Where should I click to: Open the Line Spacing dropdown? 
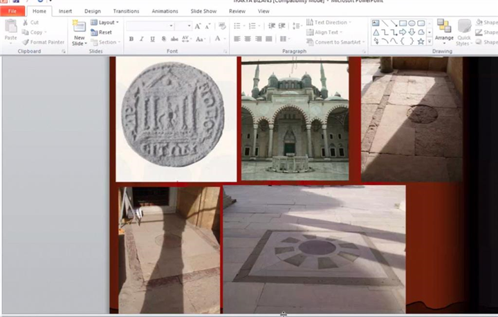pos(297,26)
